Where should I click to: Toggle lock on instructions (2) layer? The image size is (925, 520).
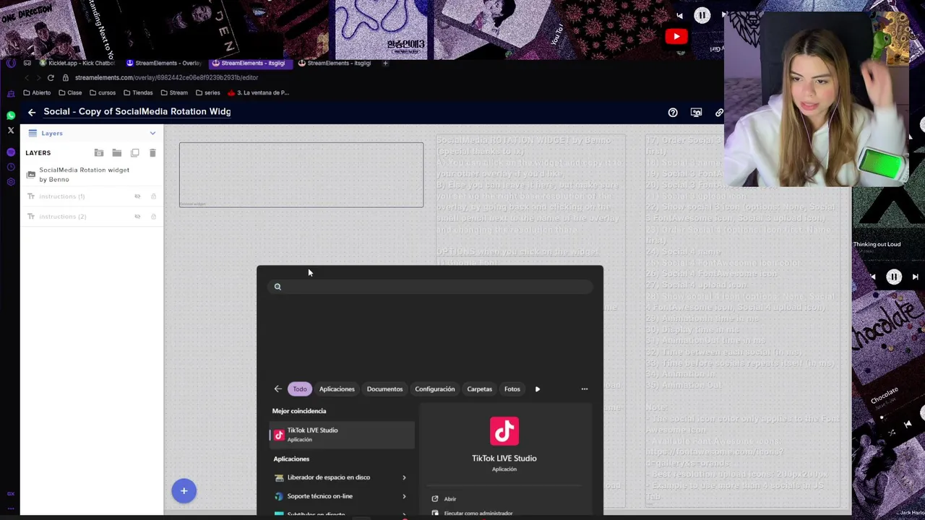coord(153,217)
